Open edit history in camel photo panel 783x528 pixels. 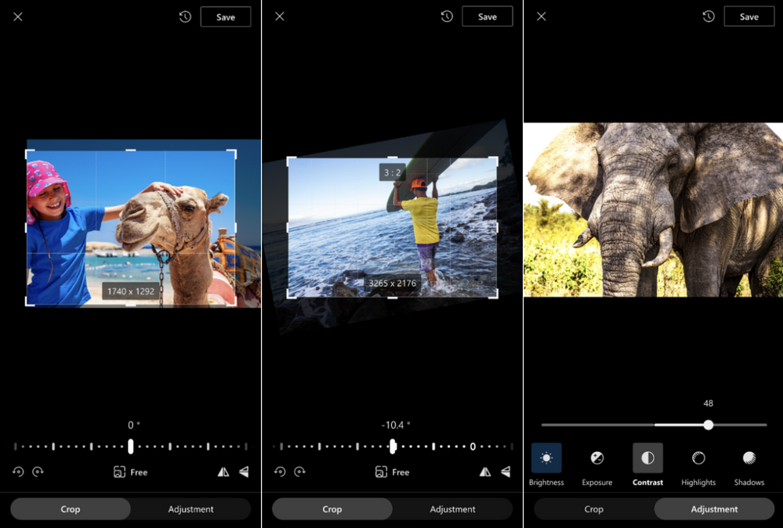(185, 17)
